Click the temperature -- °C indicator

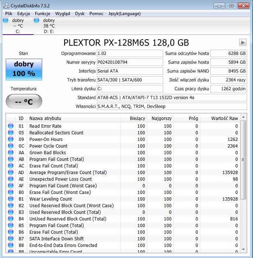24,101
